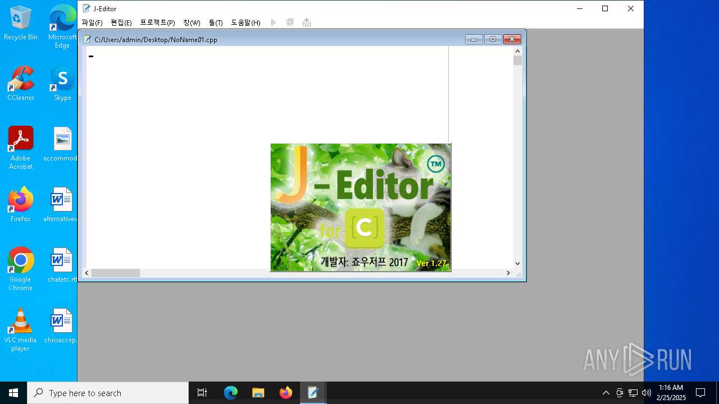Click the Run play-triangle toolbar icon

(x=274, y=22)
